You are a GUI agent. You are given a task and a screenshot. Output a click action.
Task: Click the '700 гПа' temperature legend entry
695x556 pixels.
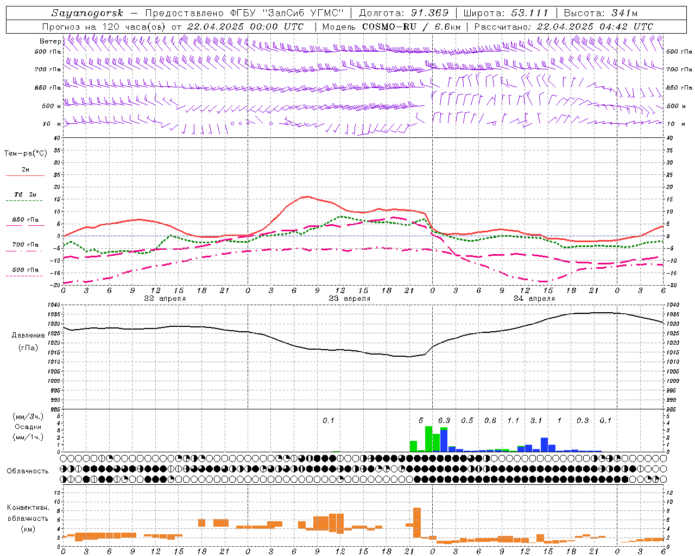[26, 244]
